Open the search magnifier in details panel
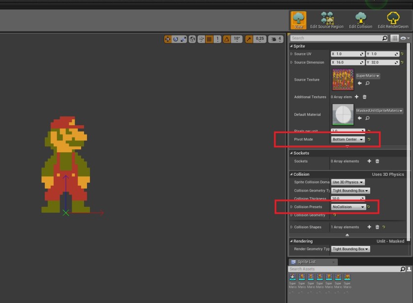The width and height of the screenshot is (413, 303). 384,37
